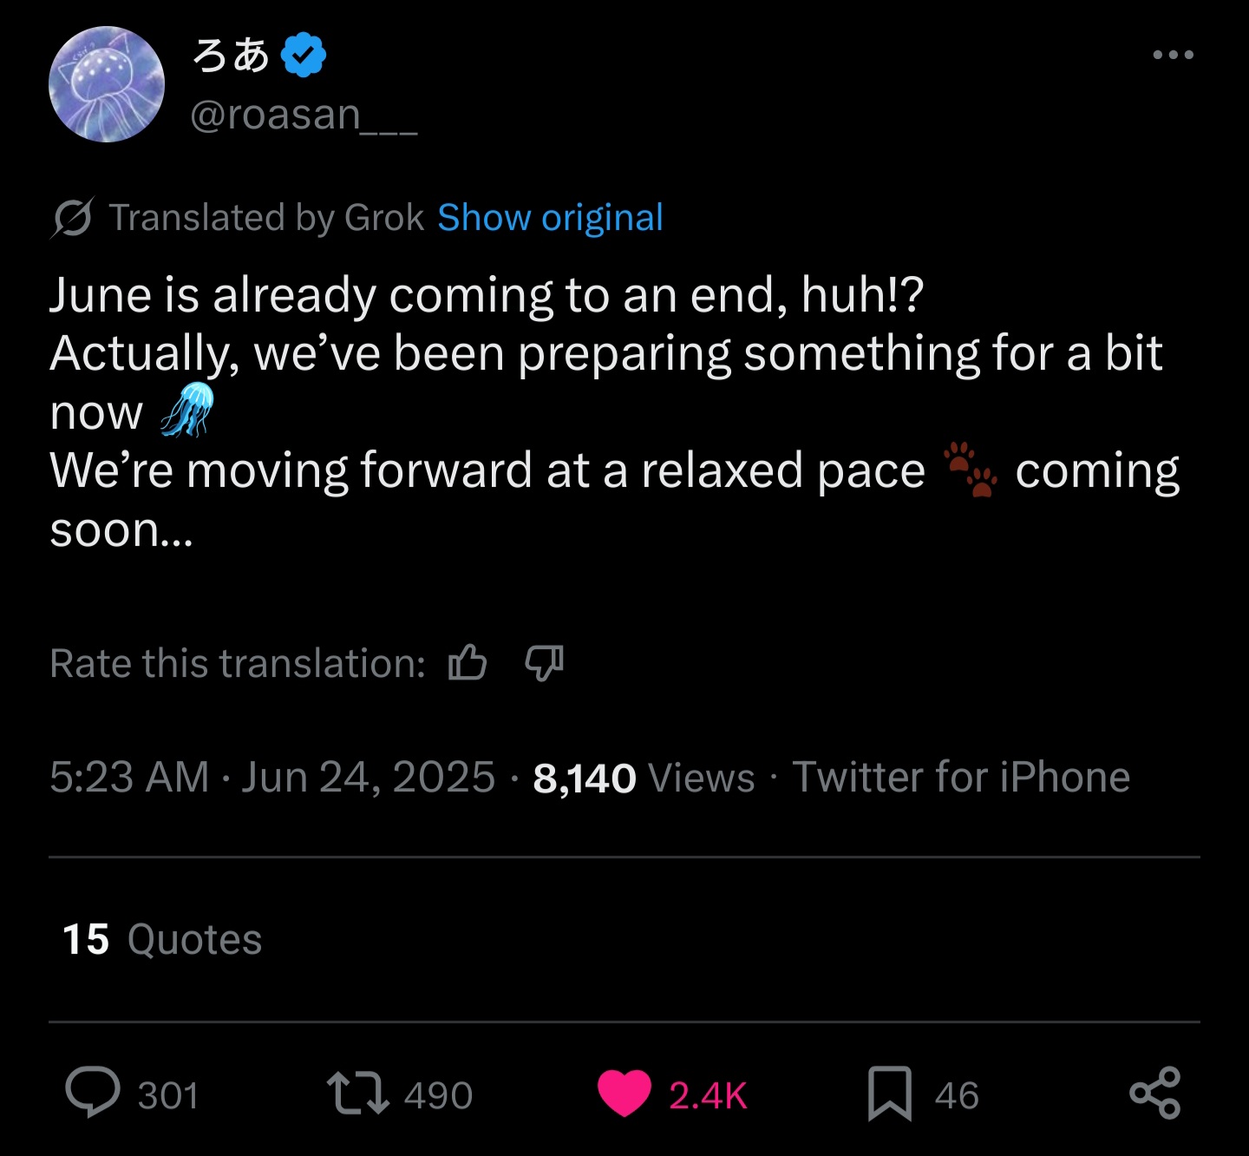Click the Grok logo icon

click(72, 218)
